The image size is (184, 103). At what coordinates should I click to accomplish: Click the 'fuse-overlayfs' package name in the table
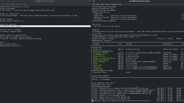coord(99,62)
